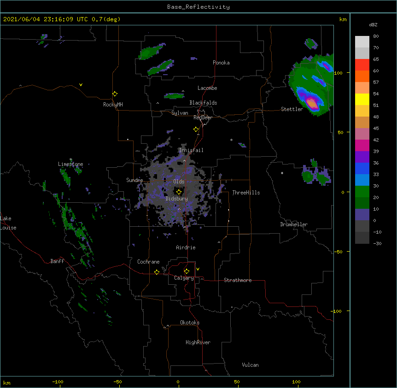Select the yellow 51-54 dBZ legend color
Viewport: 397px width, 388px height.
pos(362,100)
